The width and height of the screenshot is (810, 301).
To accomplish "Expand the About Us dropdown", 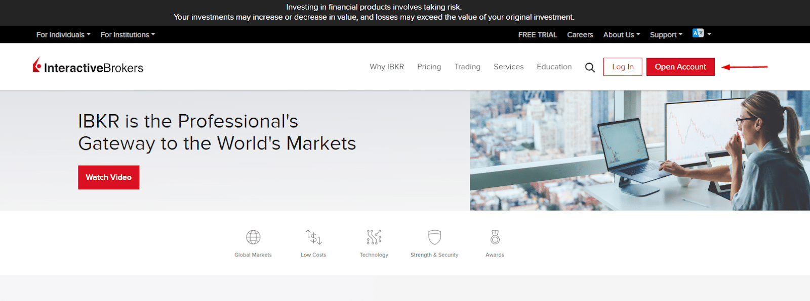I will coord(622,35).
